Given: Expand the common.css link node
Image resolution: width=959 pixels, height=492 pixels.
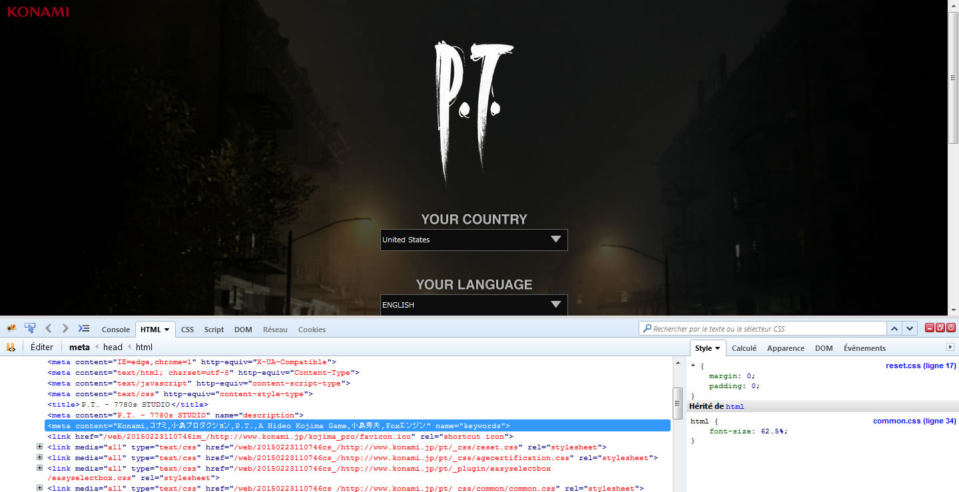Looking at the screenshot, I should click(40, 489).
